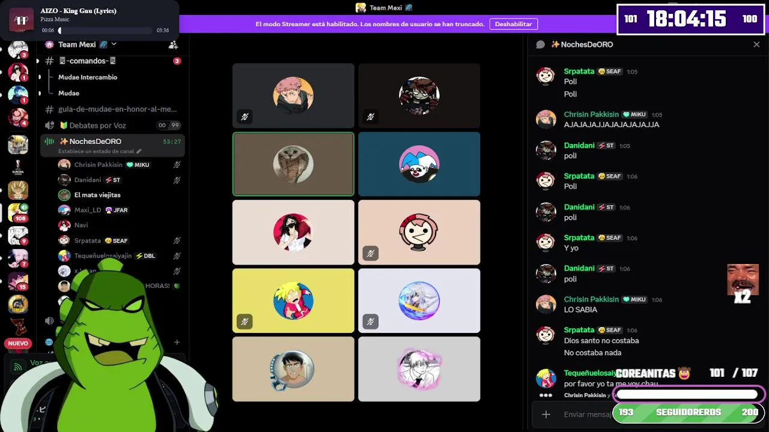
Task: Select the yellow tile with blond avatar
Action: (293, 301)
